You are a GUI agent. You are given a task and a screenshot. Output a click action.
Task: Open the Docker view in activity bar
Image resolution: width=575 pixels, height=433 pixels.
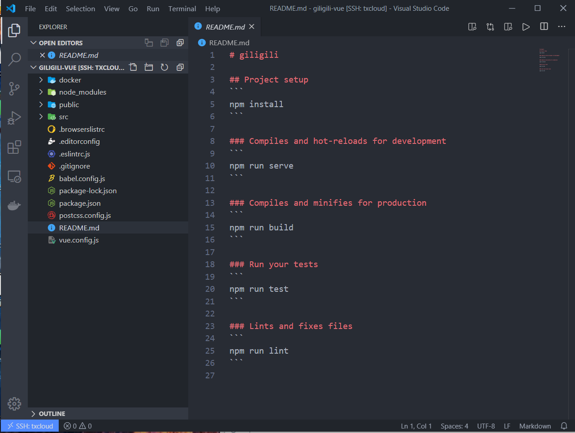[14, 206]
